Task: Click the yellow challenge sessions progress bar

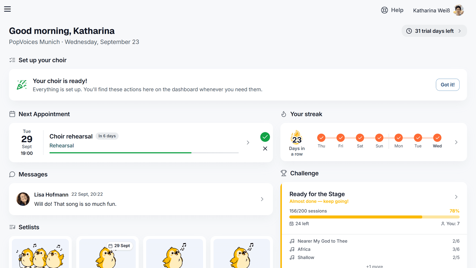Action: coord(374,217)
